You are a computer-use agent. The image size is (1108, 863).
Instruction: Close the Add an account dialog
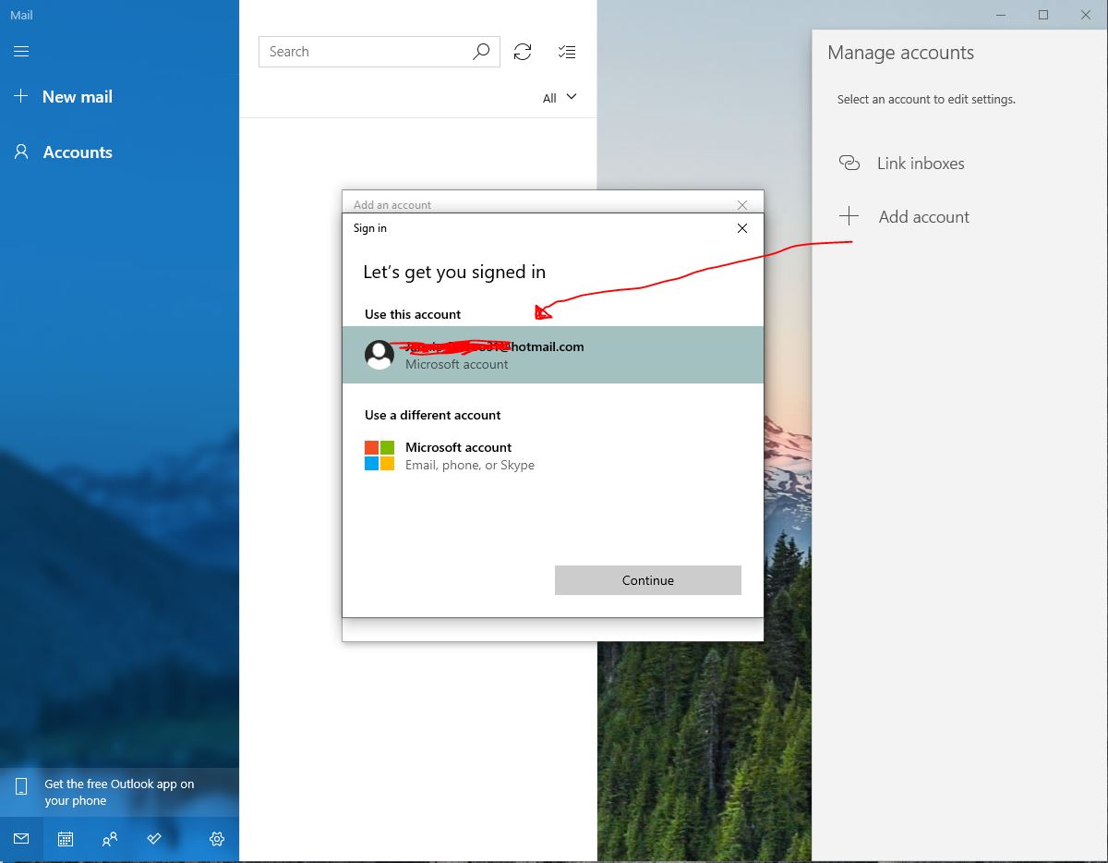point(742,205)
